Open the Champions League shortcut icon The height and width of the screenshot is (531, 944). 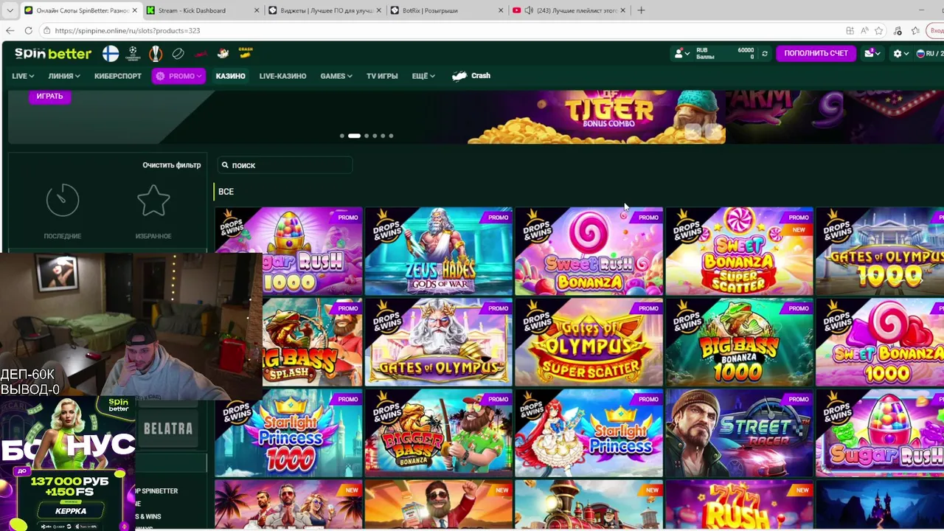[x=133, y=53]
